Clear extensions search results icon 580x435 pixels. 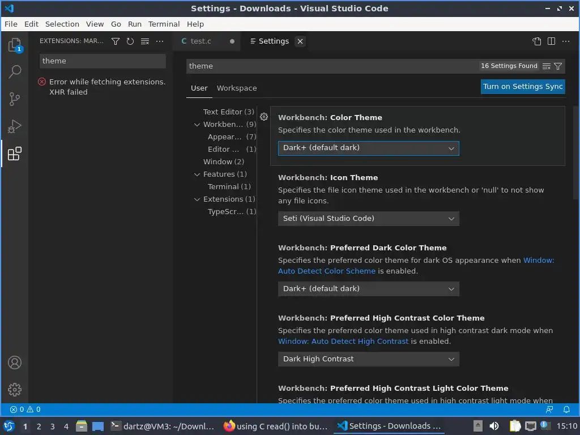pyautogui.click(x=145, y=41)
